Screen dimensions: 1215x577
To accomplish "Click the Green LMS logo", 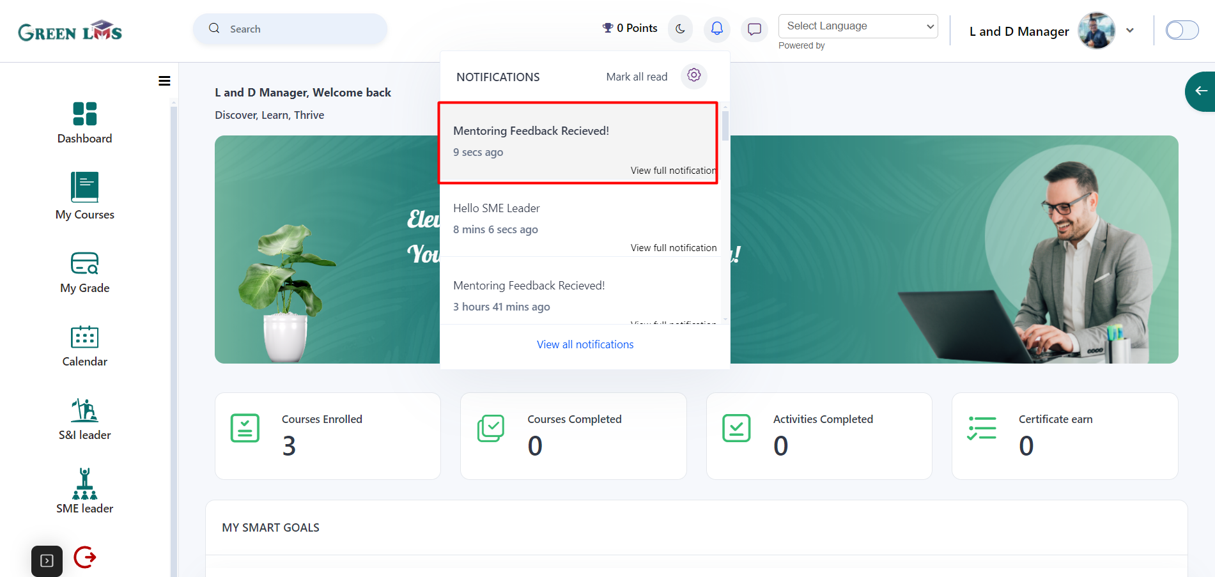I will (x=70, y=31).
